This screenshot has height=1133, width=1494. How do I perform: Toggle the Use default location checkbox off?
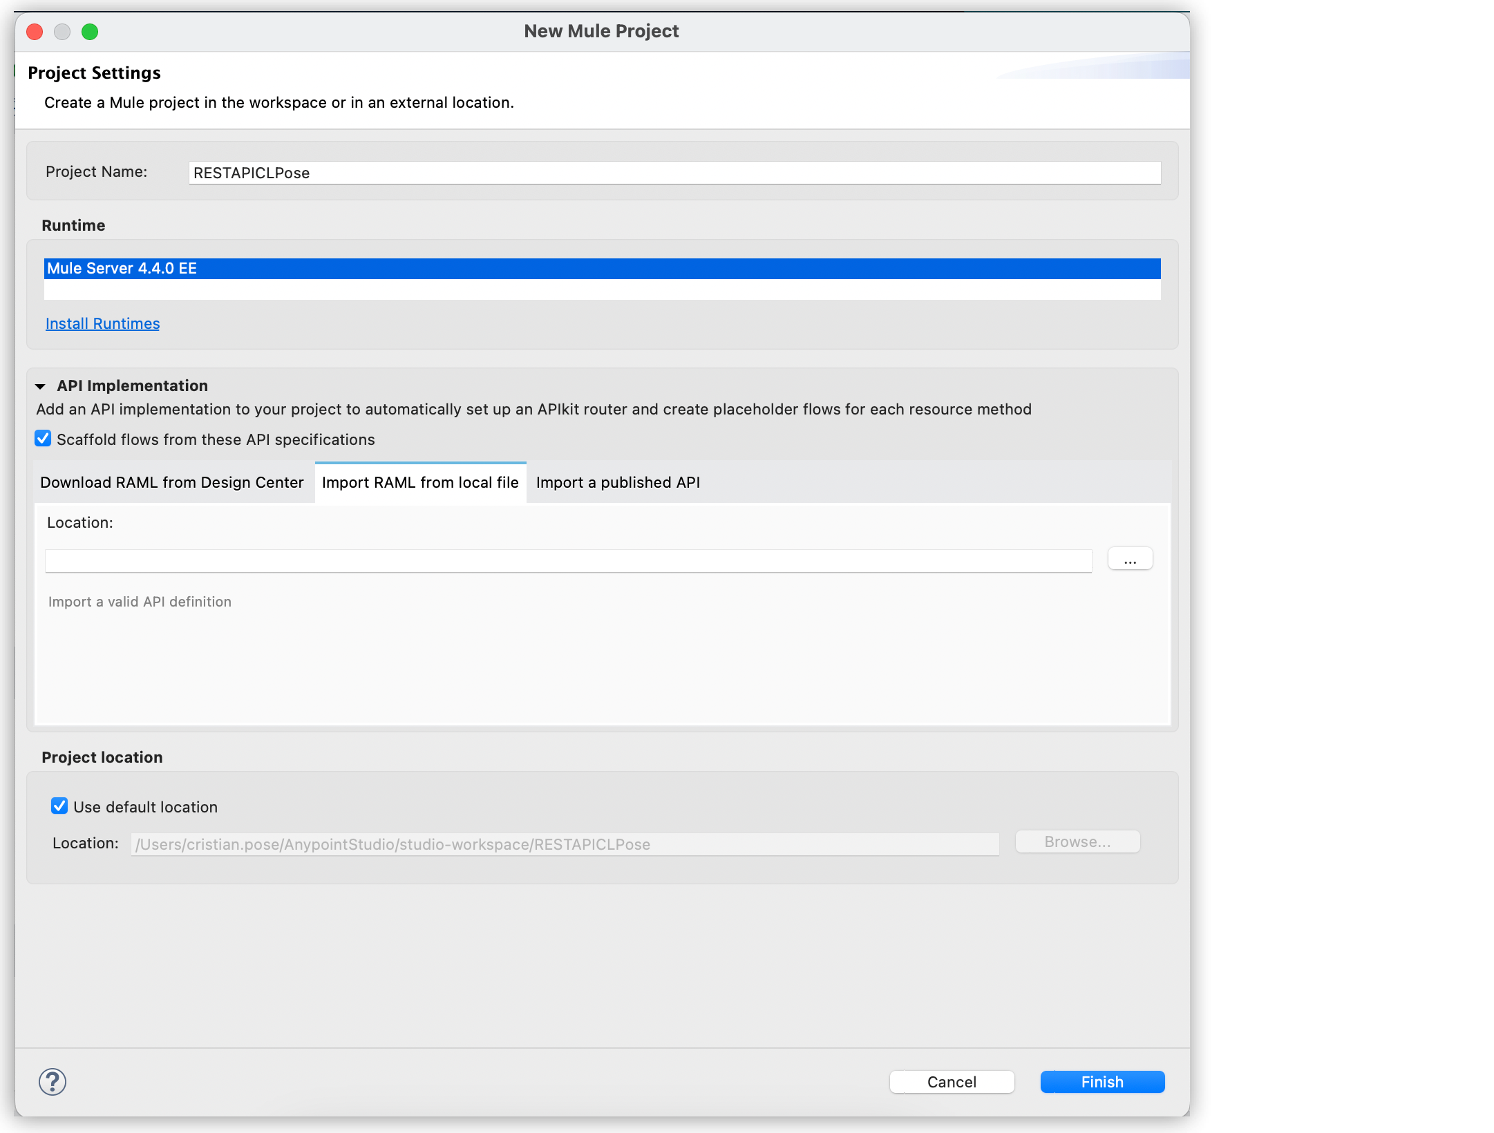(59, 806)
